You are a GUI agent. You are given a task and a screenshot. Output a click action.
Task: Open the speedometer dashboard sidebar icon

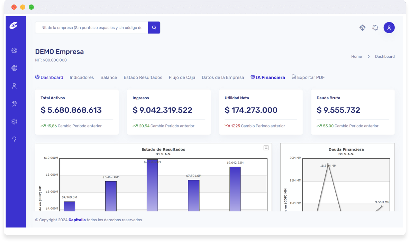pos(14,50)
